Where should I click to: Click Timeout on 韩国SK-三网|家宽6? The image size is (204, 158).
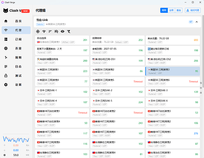(194, 81)
